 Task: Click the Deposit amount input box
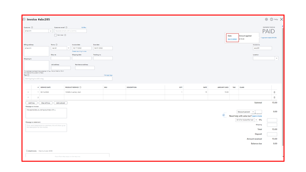(x=272, y=134)
